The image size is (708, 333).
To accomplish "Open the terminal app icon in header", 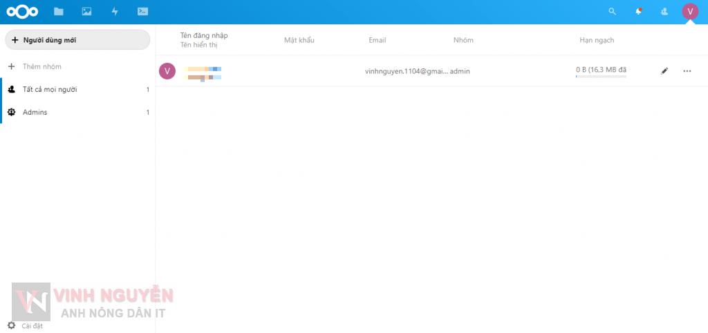I will (x=142, y=12).
